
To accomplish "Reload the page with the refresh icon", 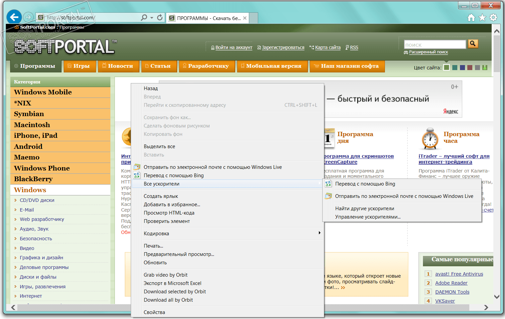I will [160, 17].
